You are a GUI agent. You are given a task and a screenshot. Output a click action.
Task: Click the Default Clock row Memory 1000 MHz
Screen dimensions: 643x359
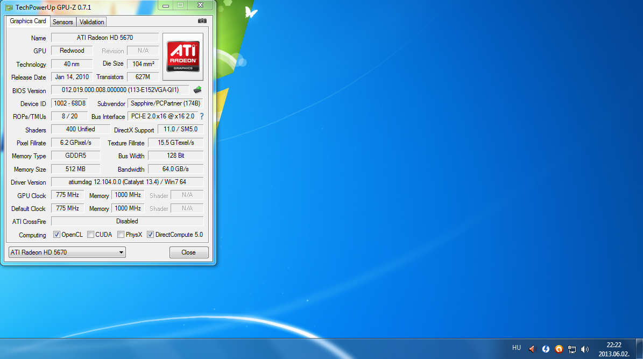coord(128,208)
